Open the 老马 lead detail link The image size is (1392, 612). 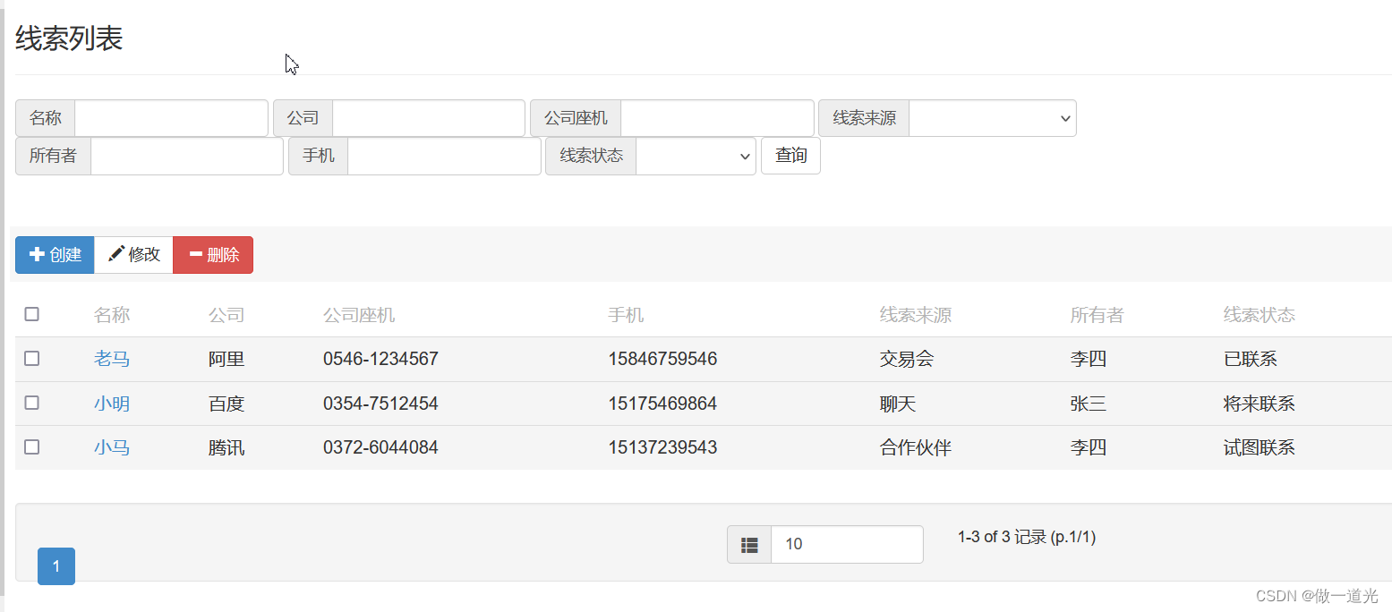pyautogui.click(x=112, y=360)
